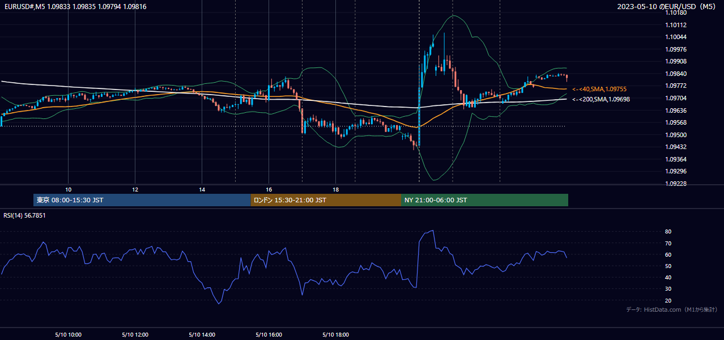Click the '5/10 16:00' bottom time label
The height and width of the screenshot is (340, 724).
(269, 335)
